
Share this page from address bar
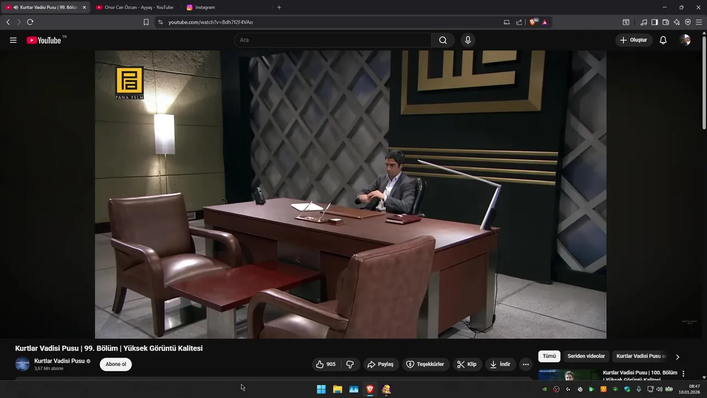[519, 22]
